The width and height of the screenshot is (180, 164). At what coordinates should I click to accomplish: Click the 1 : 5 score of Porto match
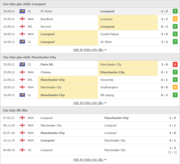click(x=164, y=11)
